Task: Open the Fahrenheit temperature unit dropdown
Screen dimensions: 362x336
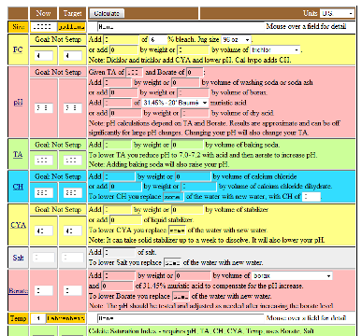Action: tap(65, 318)
